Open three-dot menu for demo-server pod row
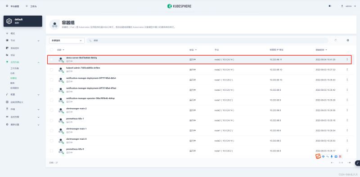The image size is (360, 177). pos(347,59)
